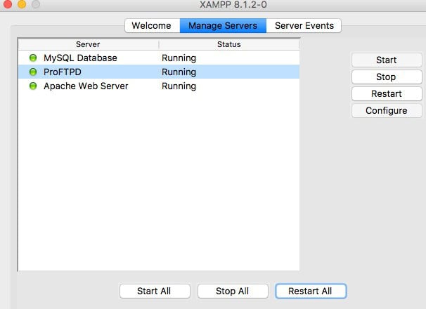Click the Server column header

pyautogui.click(x=89, y=44)
